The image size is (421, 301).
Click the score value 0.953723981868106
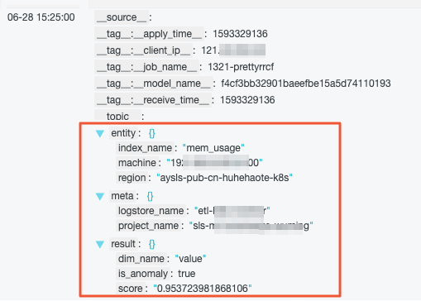click(x=203, y=289)
